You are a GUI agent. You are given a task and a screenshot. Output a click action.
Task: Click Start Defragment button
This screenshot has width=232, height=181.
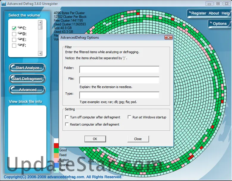tap(27, 79)
